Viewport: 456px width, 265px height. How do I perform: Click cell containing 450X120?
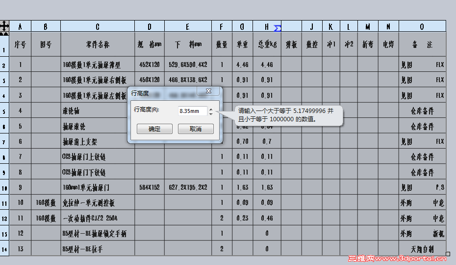150,79
